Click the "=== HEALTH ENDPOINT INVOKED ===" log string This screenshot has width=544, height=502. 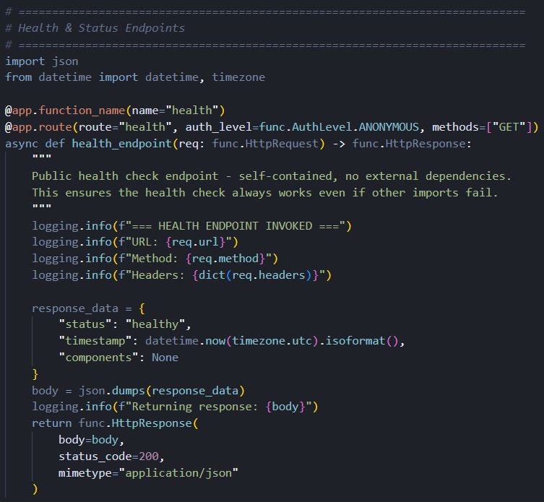236,226
